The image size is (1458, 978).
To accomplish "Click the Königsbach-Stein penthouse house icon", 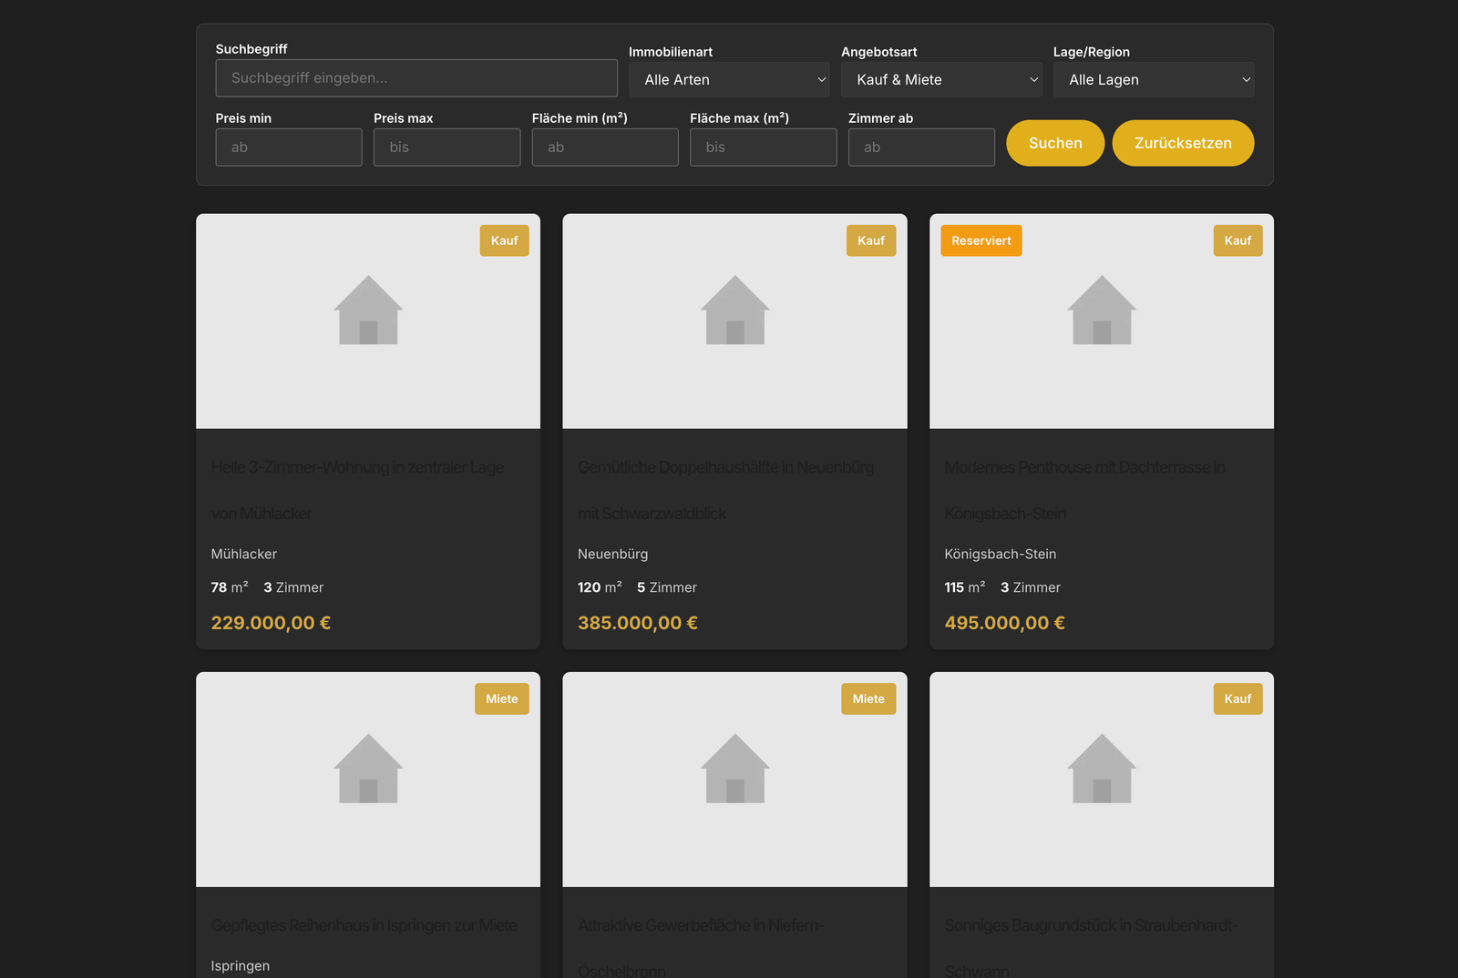I will click(1102, 311).
